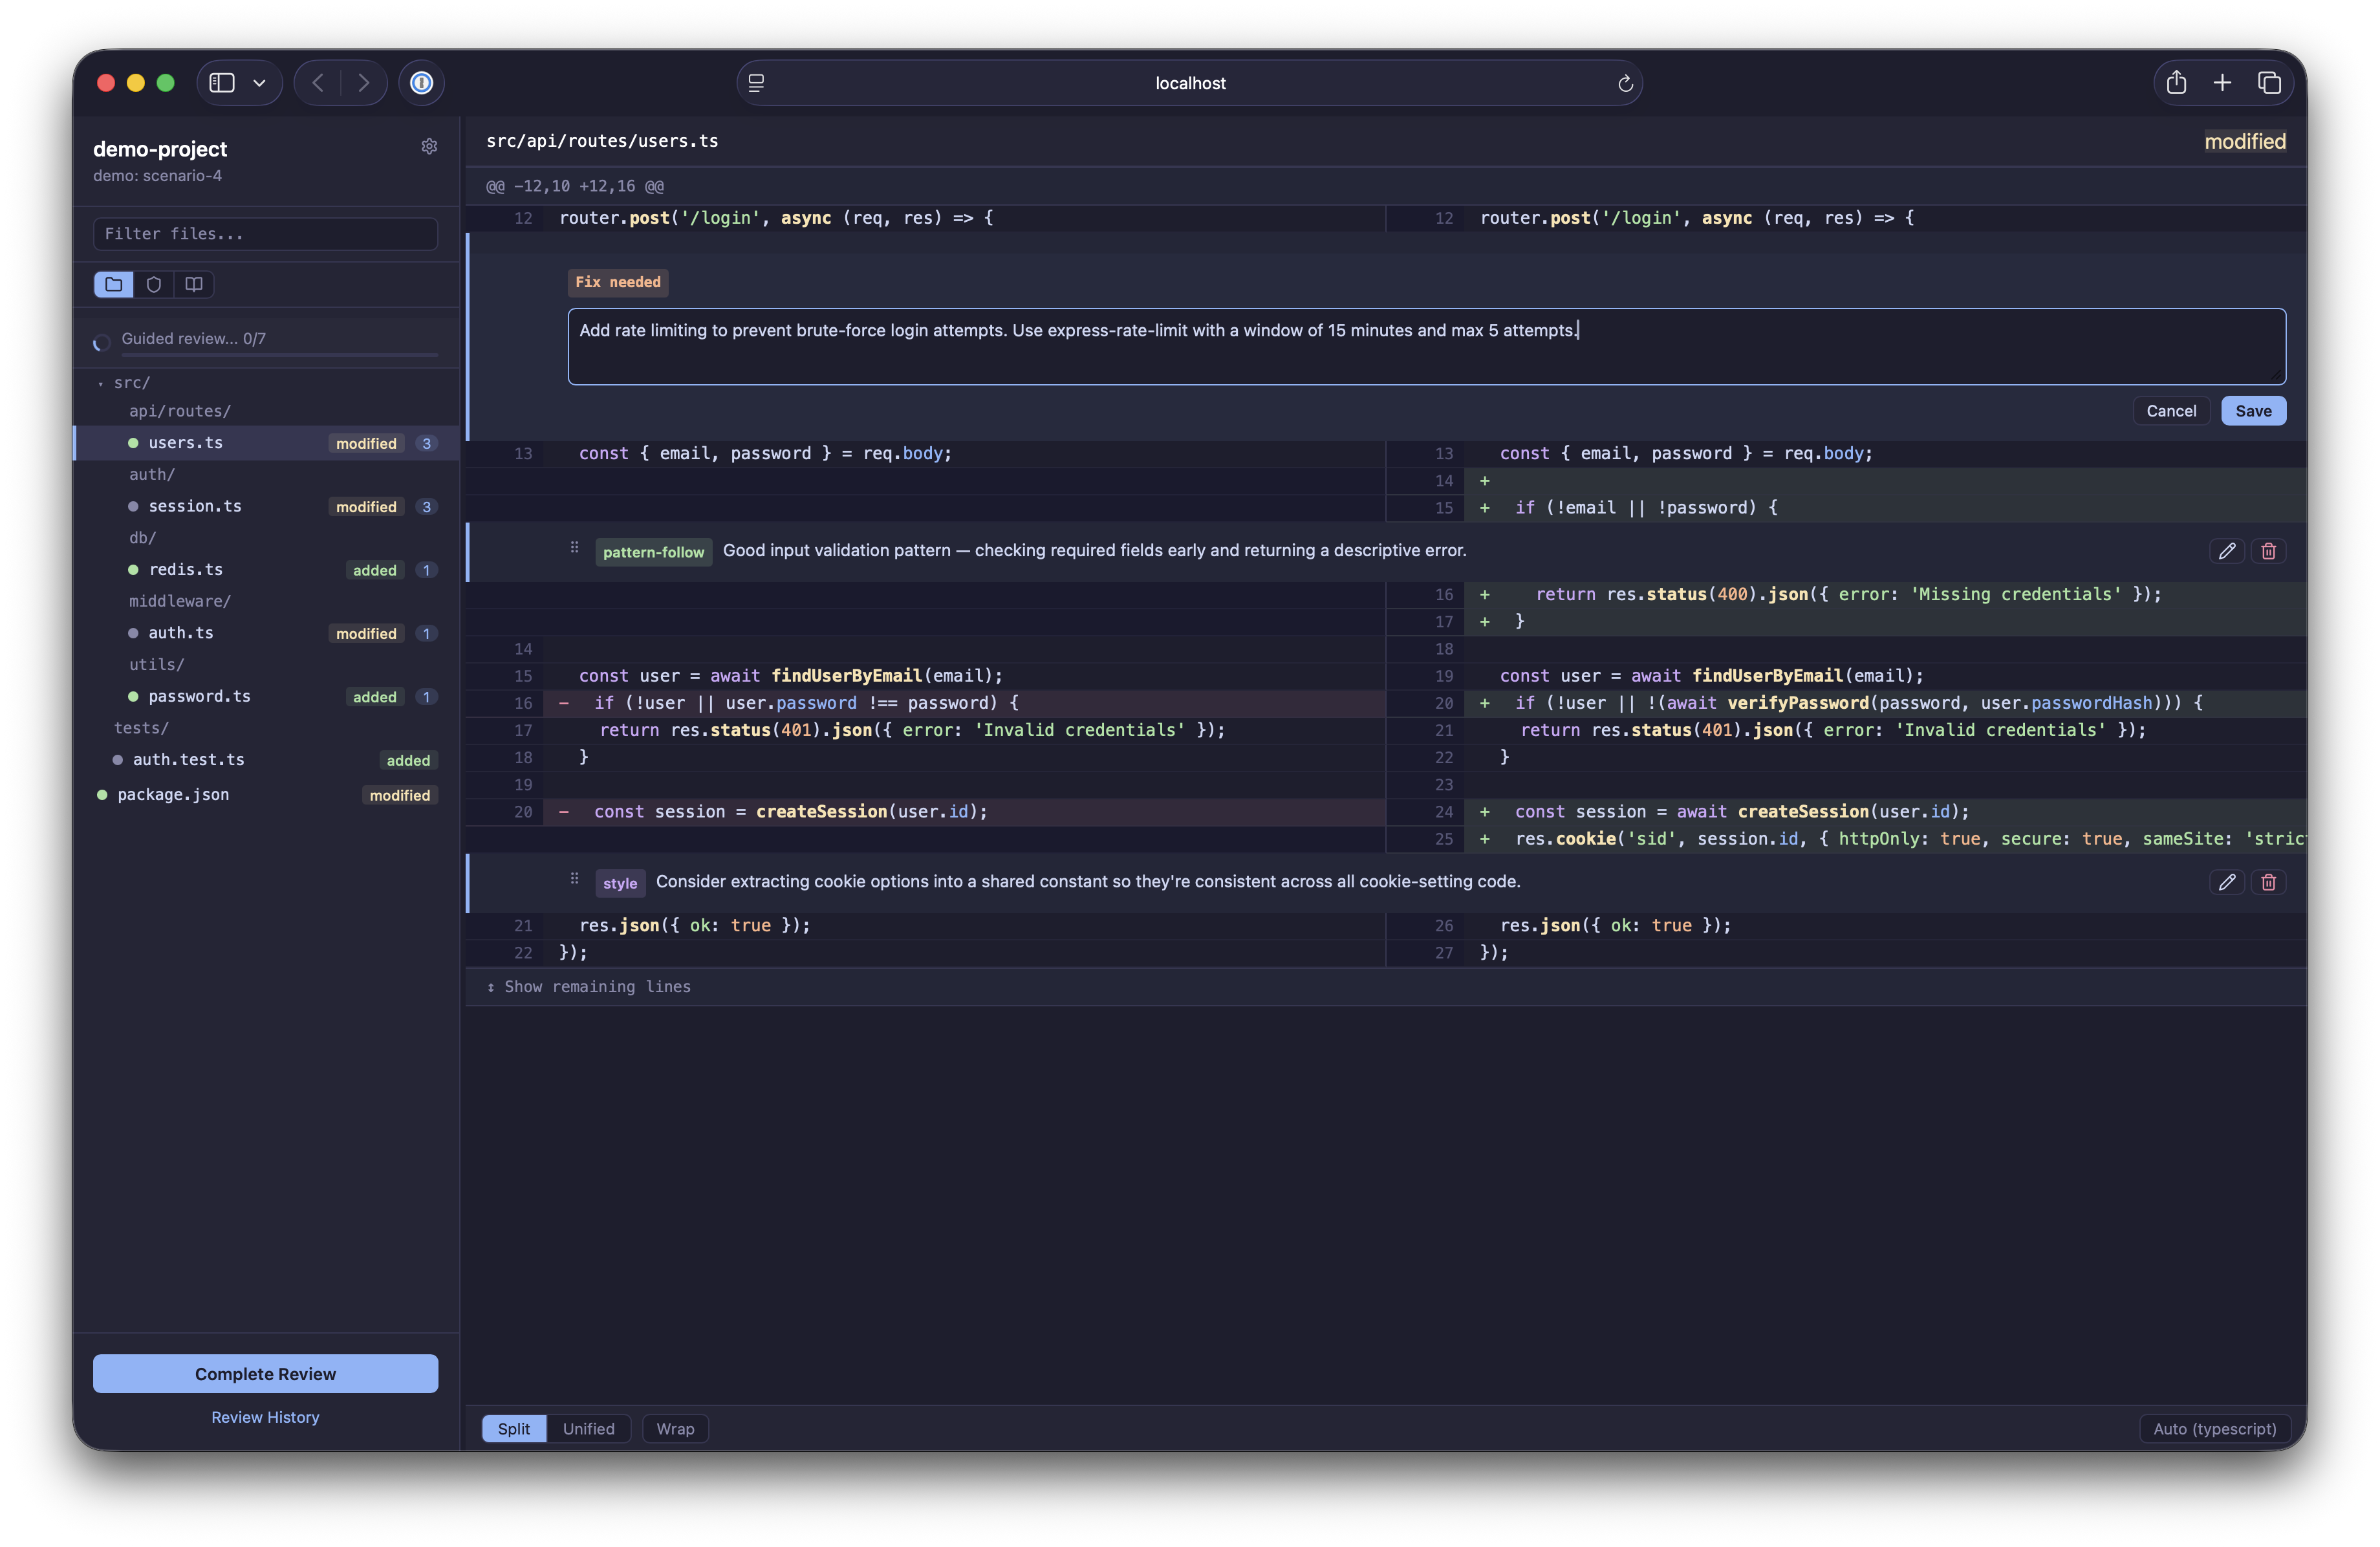The height and width of the screenshot is (1547, 2380).
Task: Edit the style comment with the pencil icon
Action: click(x=2227, y=882)
